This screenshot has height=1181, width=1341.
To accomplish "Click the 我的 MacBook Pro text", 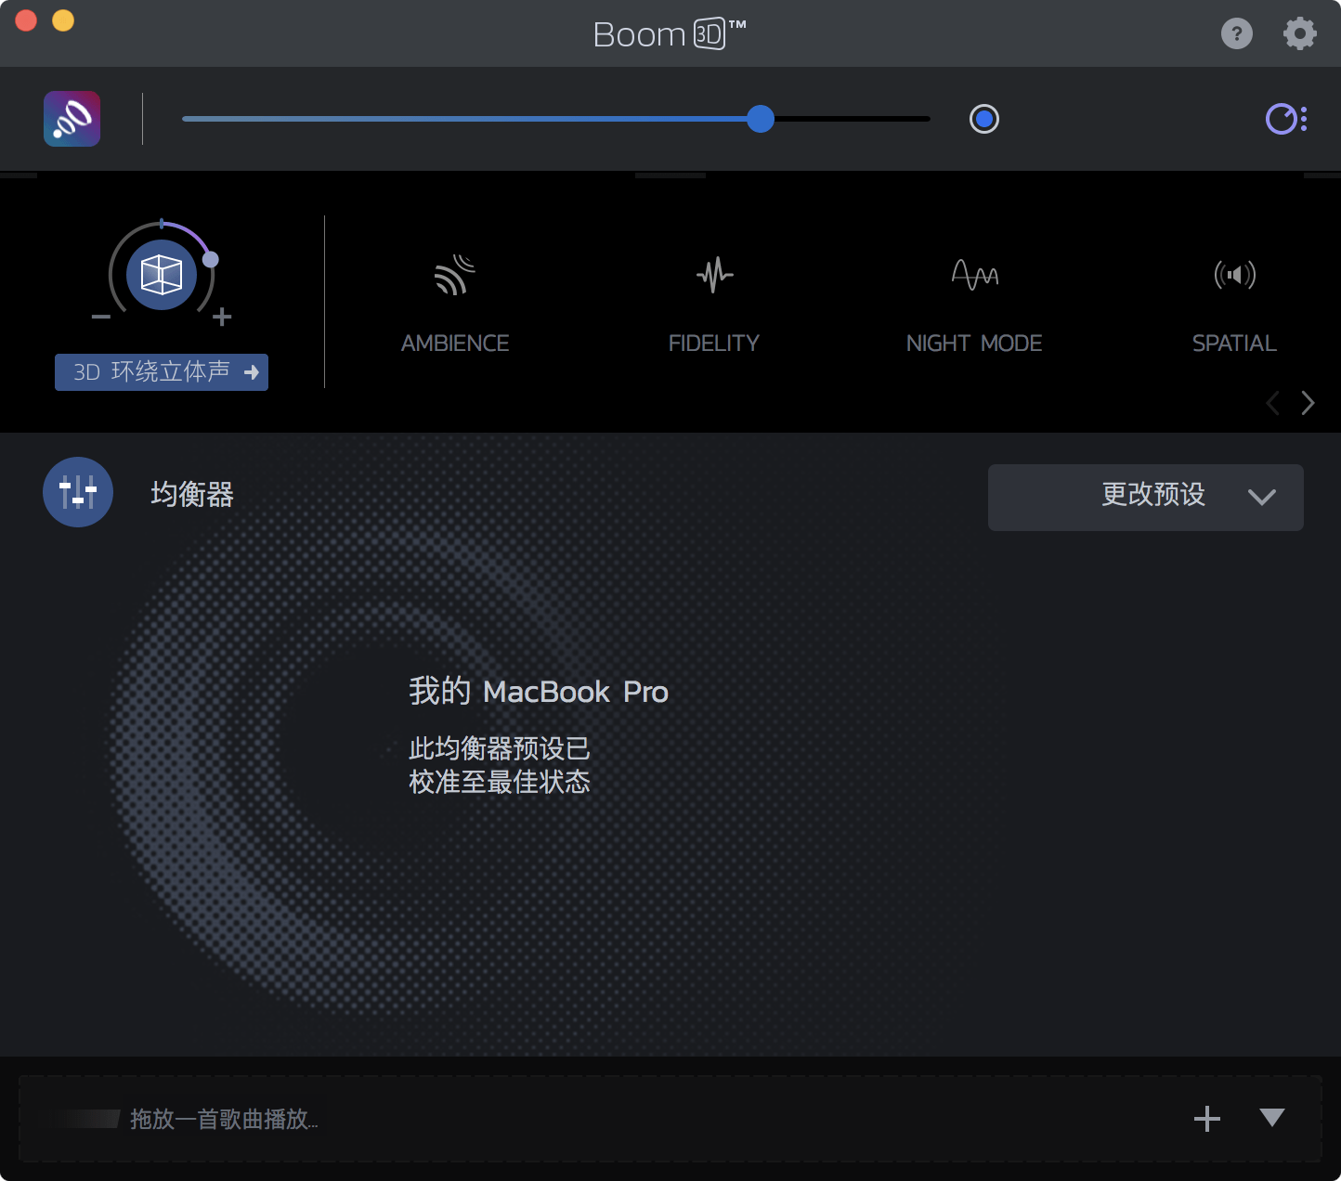I will click(x=539, y=692).
